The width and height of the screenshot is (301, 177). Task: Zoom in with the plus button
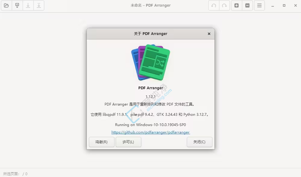tap(237, 5)
